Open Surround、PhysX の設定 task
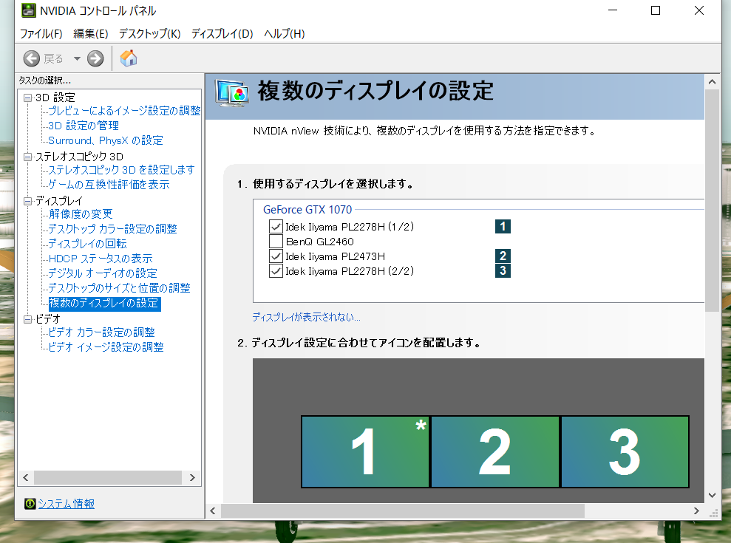The width and height of the screenshot is (731, 543). pos(106,140)
